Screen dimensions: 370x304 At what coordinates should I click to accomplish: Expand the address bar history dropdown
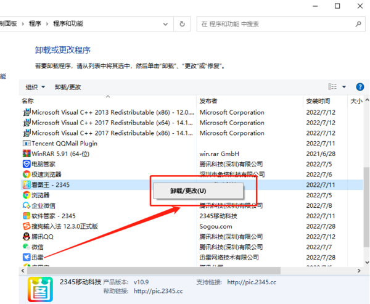165,24
